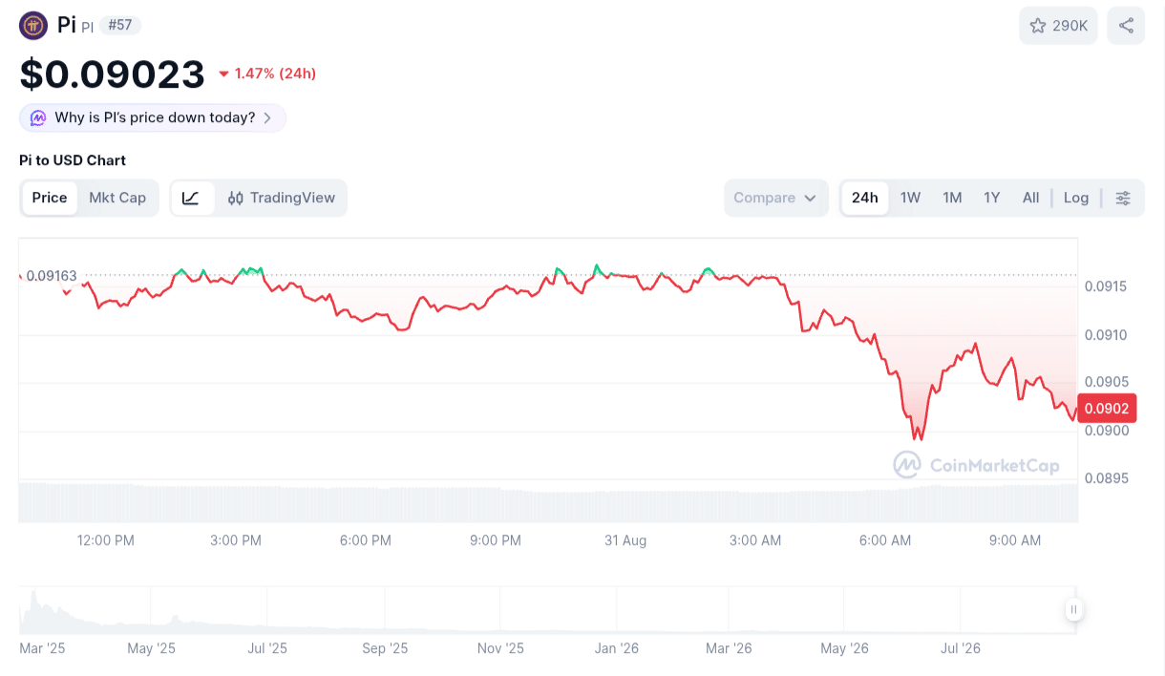Viewport: 1165px width, 676px height.
Task: Select the All time range
Action: pos(1030,198)
